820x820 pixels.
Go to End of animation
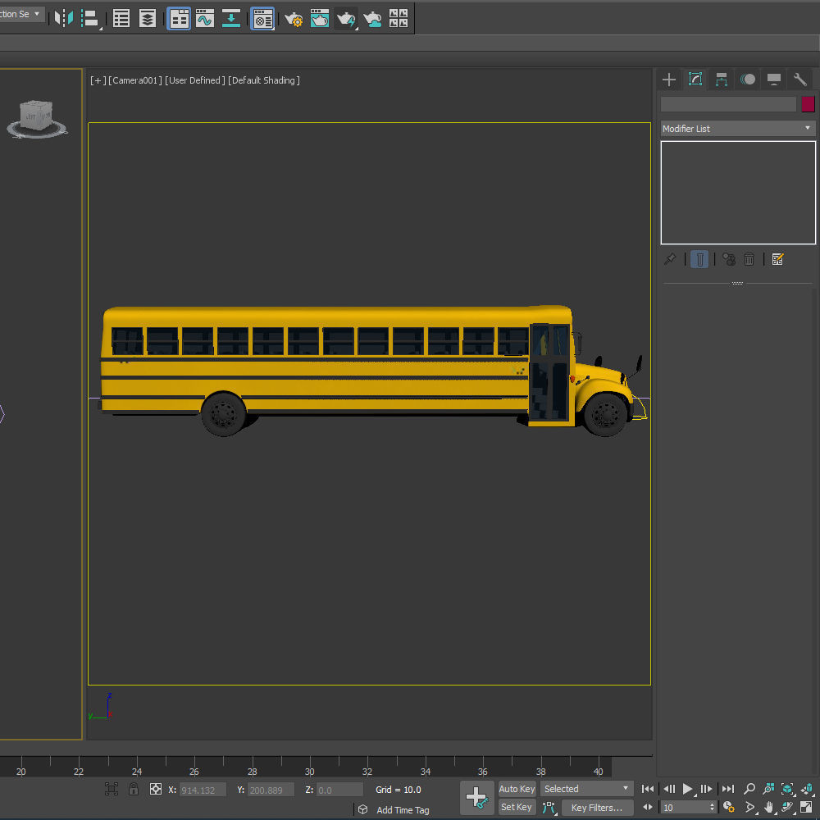[728, 789]
